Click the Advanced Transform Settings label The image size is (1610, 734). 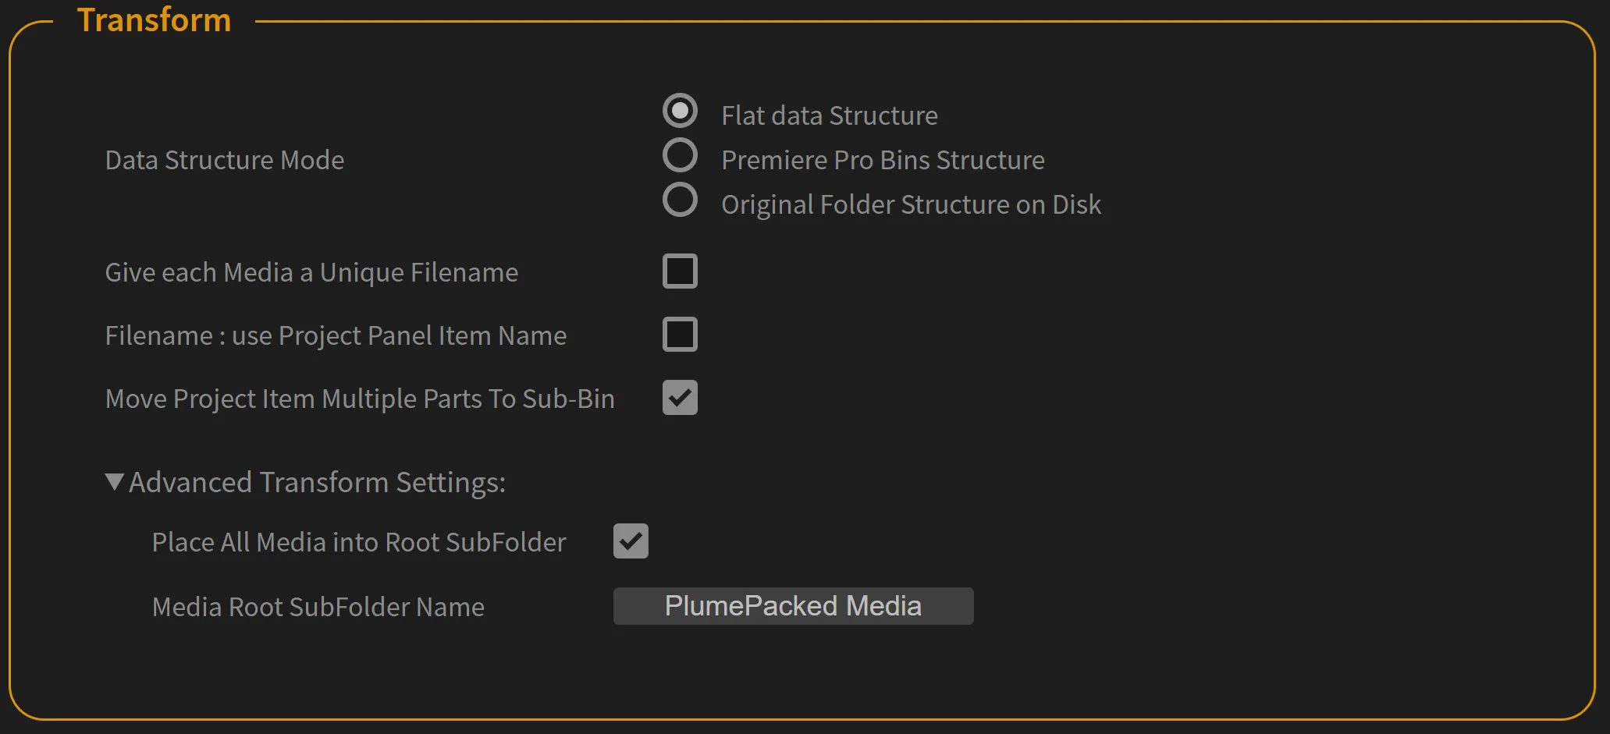coord(318,482)
